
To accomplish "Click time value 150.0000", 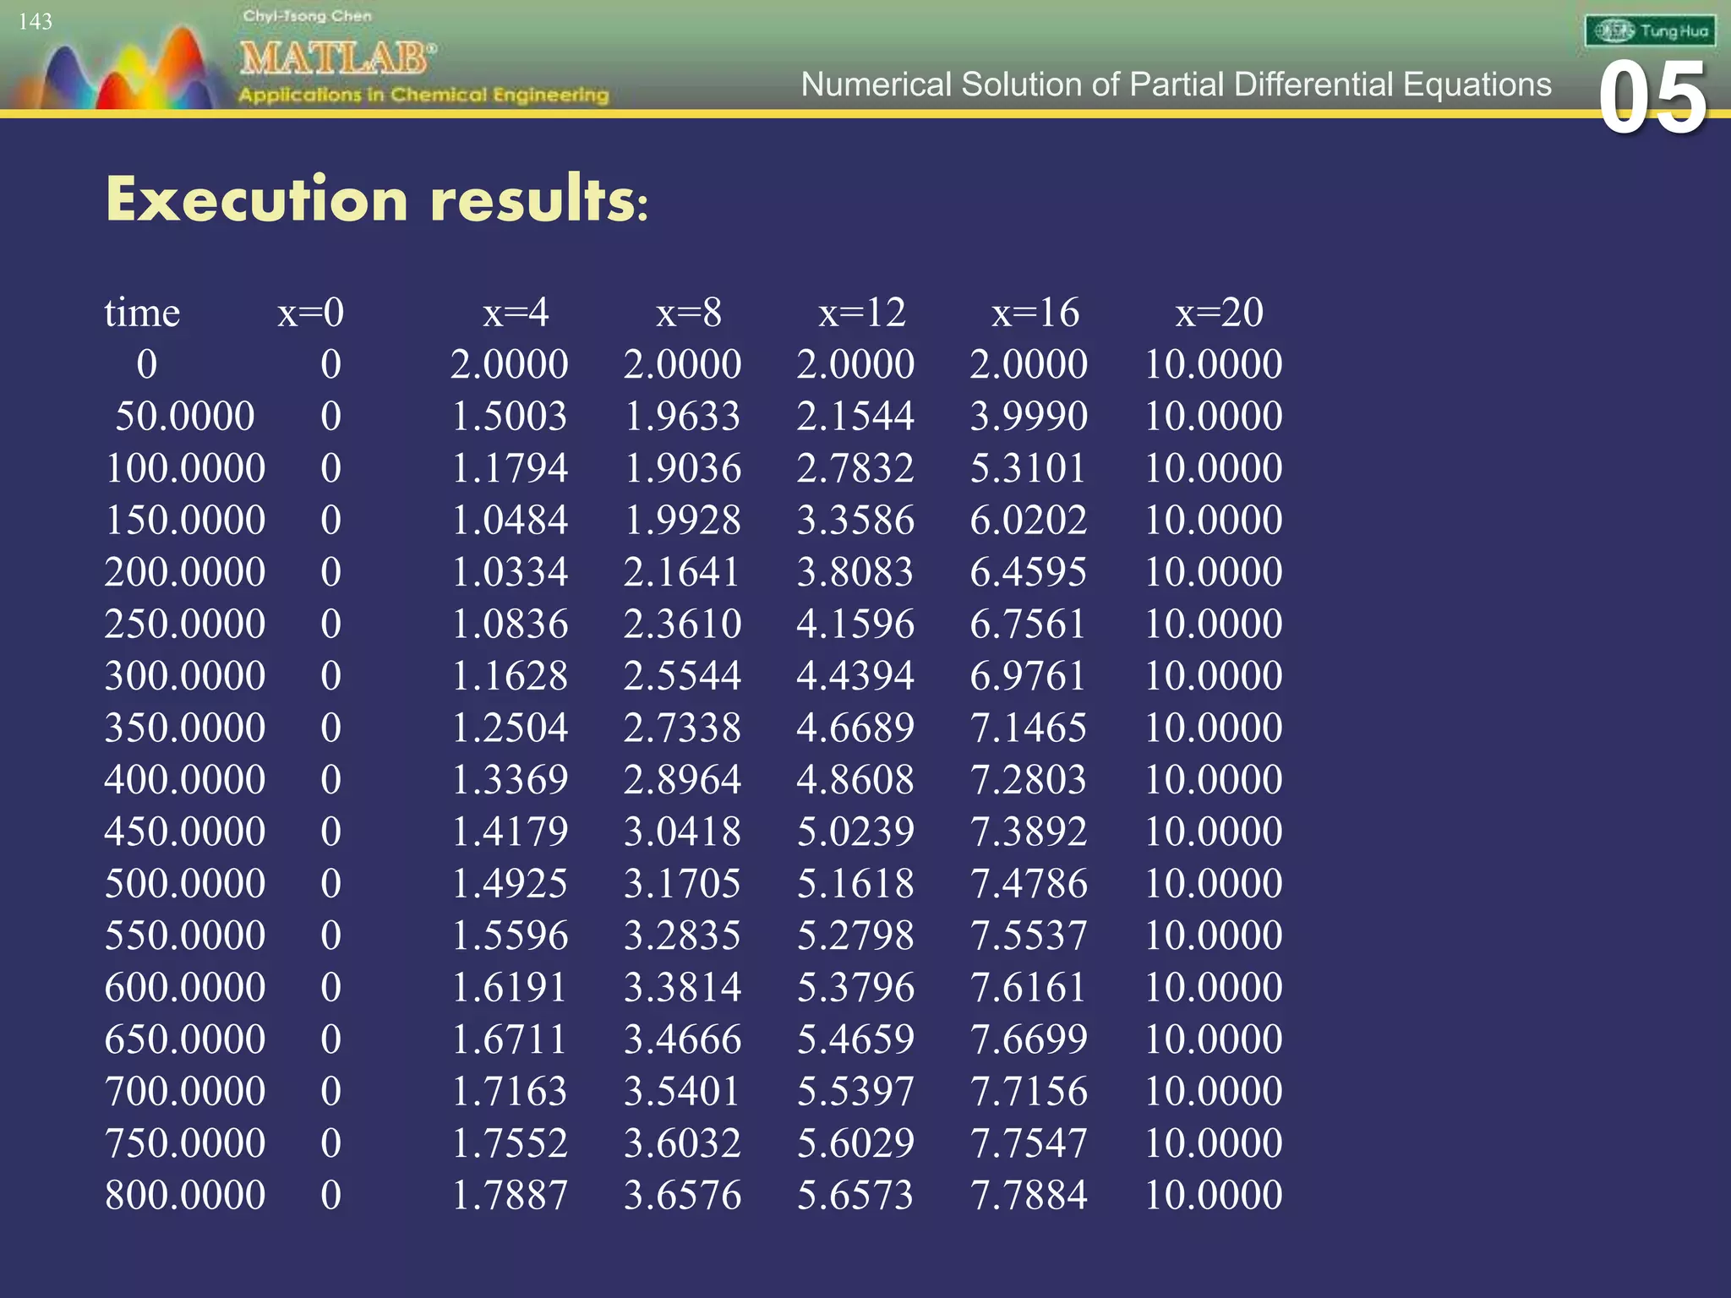I will (x=185, y=520).
